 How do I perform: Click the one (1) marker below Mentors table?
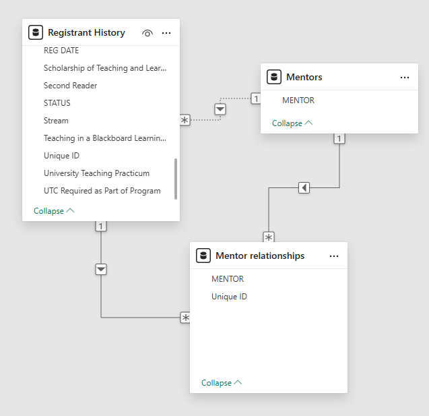coord(339,139)
